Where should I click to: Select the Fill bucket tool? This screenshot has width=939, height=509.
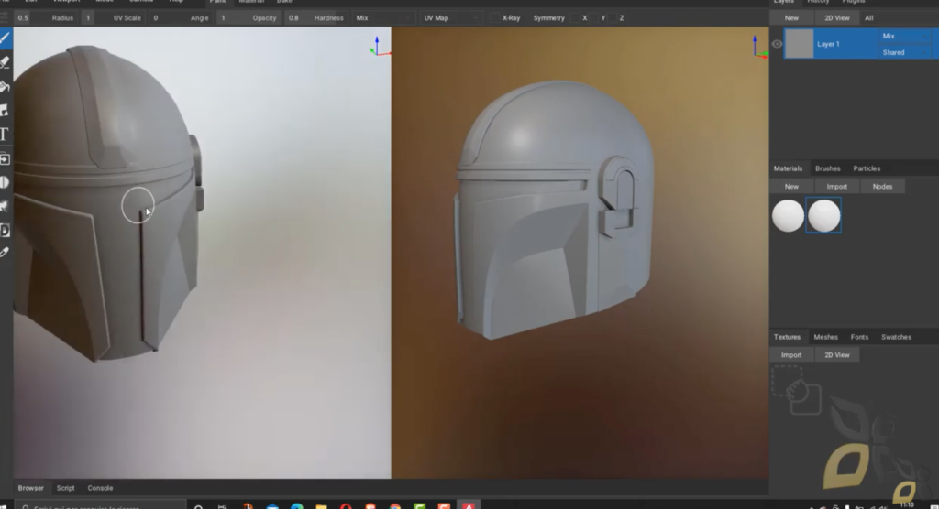[5, 87]
